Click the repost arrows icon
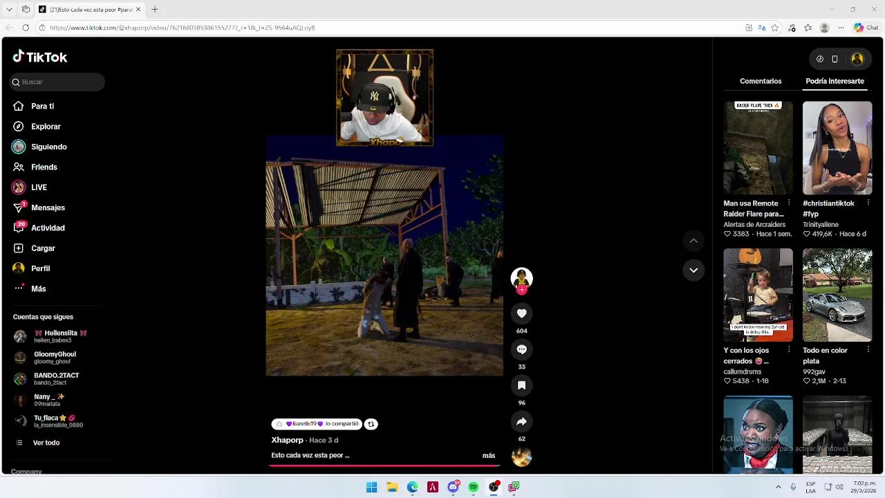The width and height of the screenshot is (885, 498). [x=371, y=424]
